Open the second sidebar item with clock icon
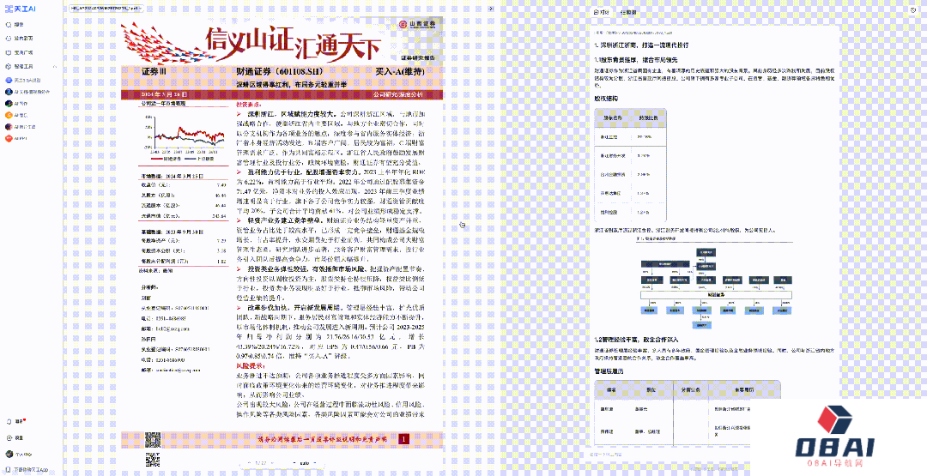927x476 pixels. tap(22, 39)
